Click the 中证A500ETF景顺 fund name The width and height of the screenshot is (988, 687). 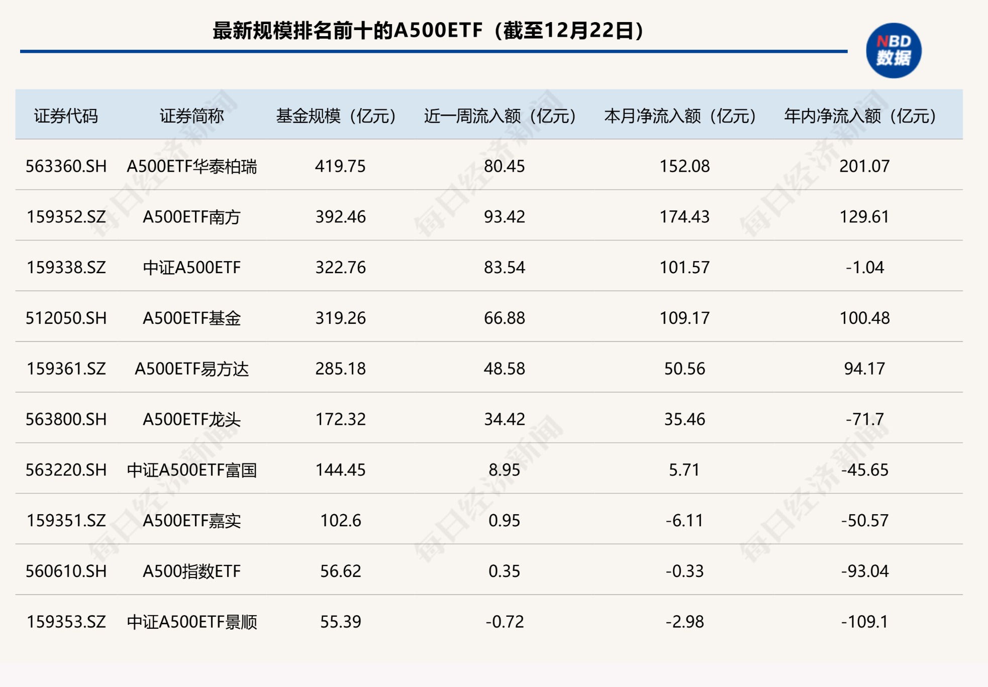pyautogui.click(x=191, y=622)
